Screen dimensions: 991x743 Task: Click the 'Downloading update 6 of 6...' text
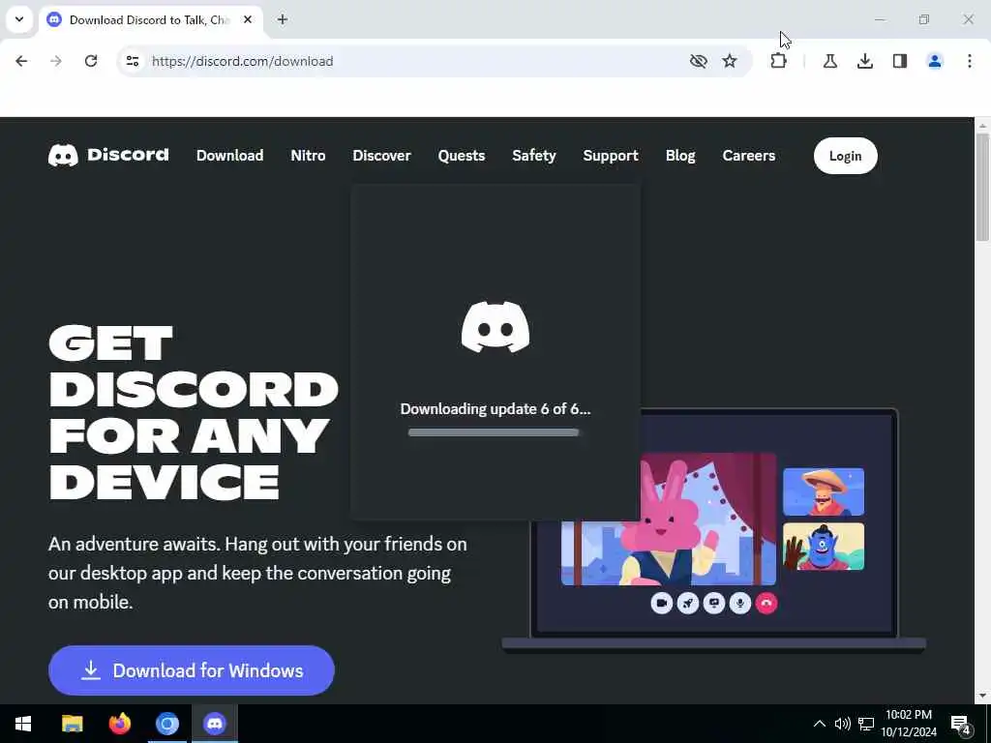tap(495, 409)
